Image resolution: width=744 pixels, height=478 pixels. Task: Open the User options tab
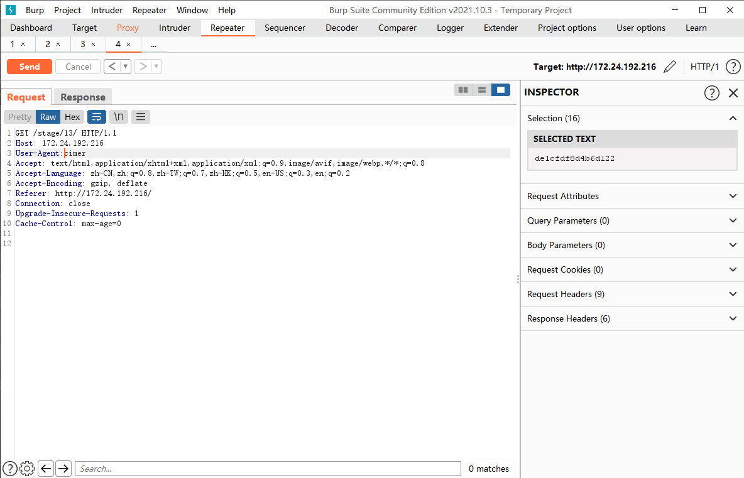(x=640, y=28)
